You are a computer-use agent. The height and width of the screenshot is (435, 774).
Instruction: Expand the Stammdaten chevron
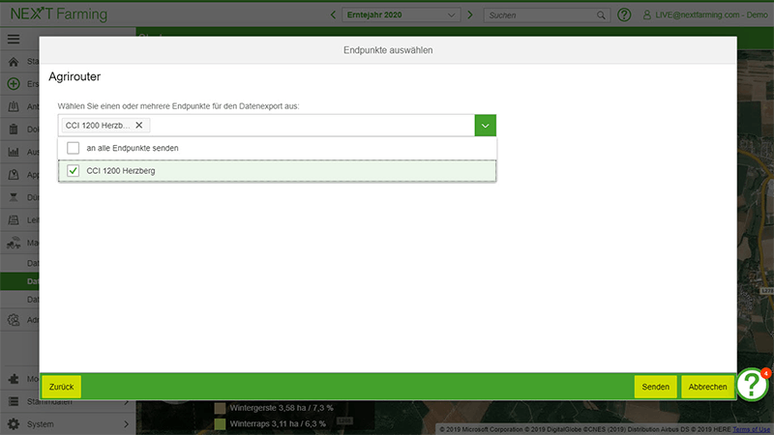point(126,401)
